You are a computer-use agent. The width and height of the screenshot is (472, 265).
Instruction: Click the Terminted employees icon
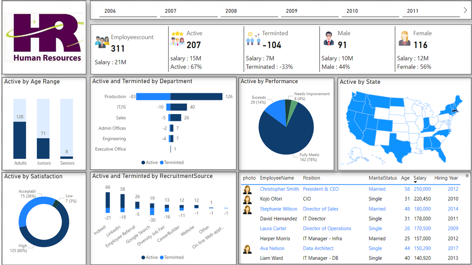click(253, 38)
